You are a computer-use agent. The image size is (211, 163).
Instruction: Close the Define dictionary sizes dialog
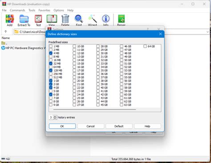coord(160,34)
